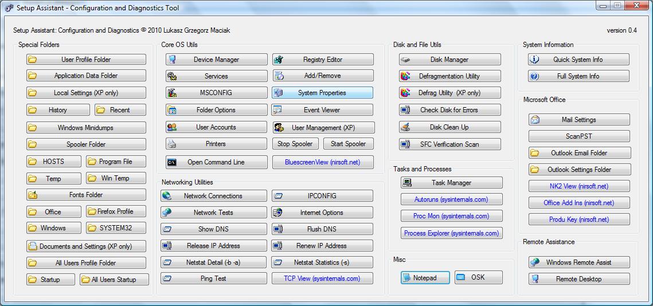Start the Defragmentation Utility
Viewport: 653px width, 306px height.
[x=449, y=76]
